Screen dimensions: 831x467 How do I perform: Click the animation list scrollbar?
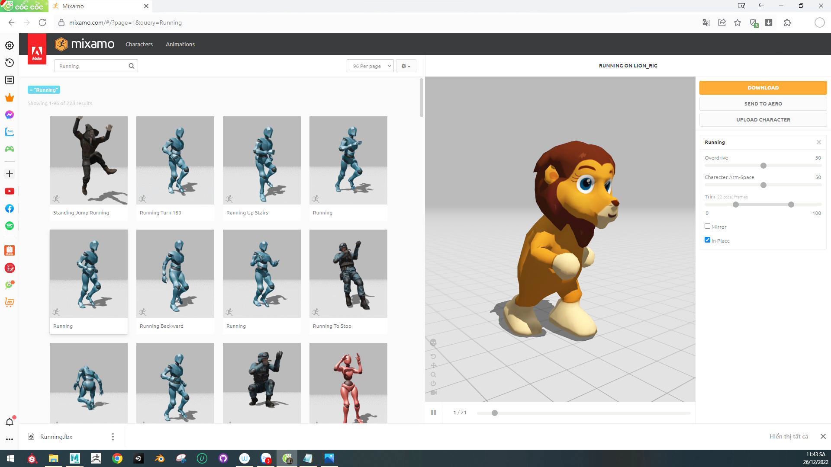[422, 98]
